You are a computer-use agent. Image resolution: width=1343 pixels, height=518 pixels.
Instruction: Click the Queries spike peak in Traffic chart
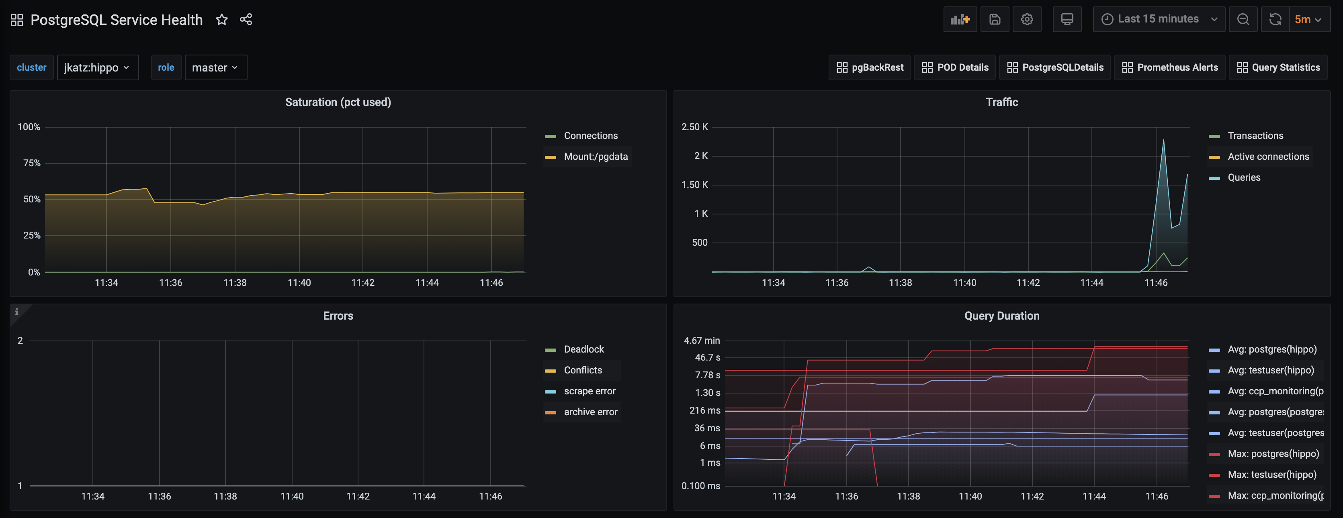[1163, 140]
